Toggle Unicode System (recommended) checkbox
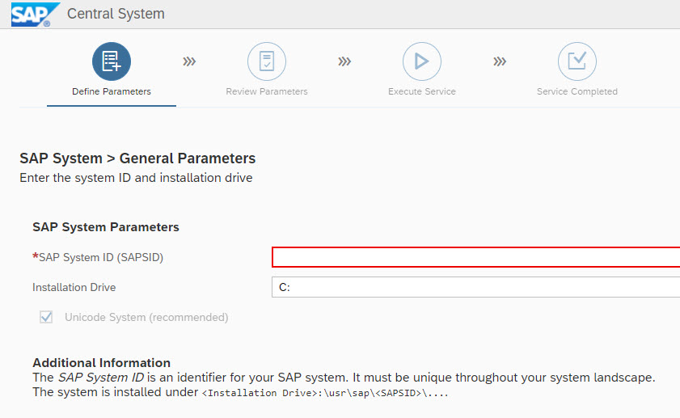Screen dimensions: 680x418 (x=46, y=317)
